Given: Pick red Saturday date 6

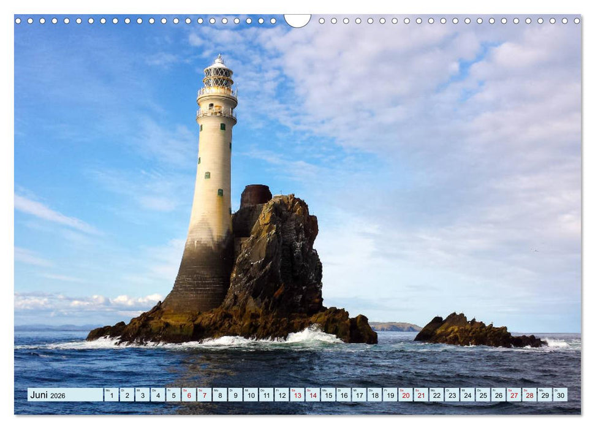Looking at the screenshot, I should point(189,395).
